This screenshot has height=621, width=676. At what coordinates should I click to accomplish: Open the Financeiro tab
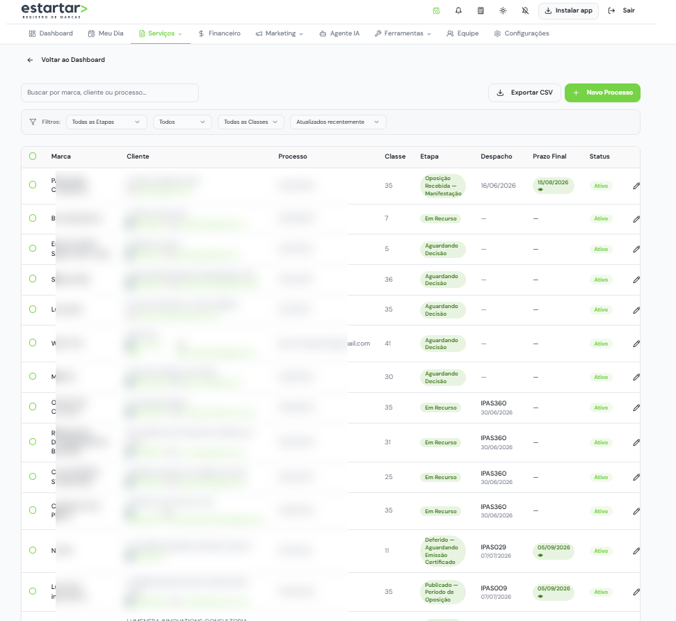pos(220,33)
